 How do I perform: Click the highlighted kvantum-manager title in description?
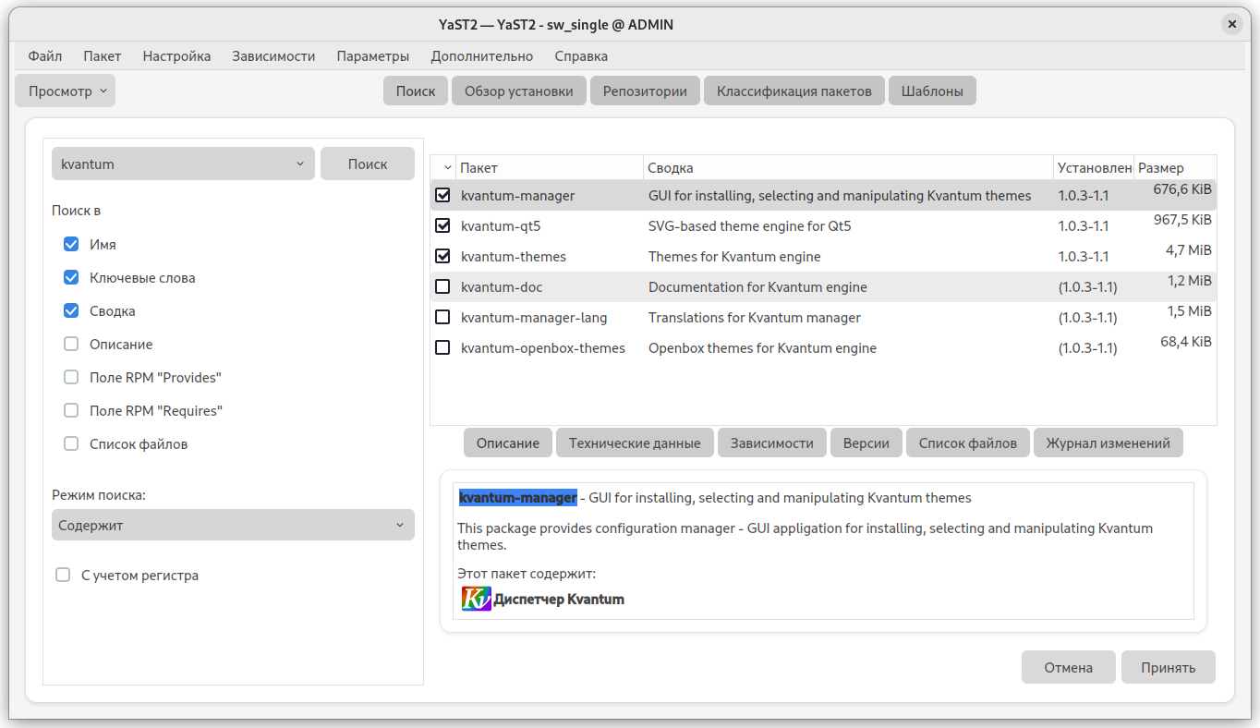(518, 498)
